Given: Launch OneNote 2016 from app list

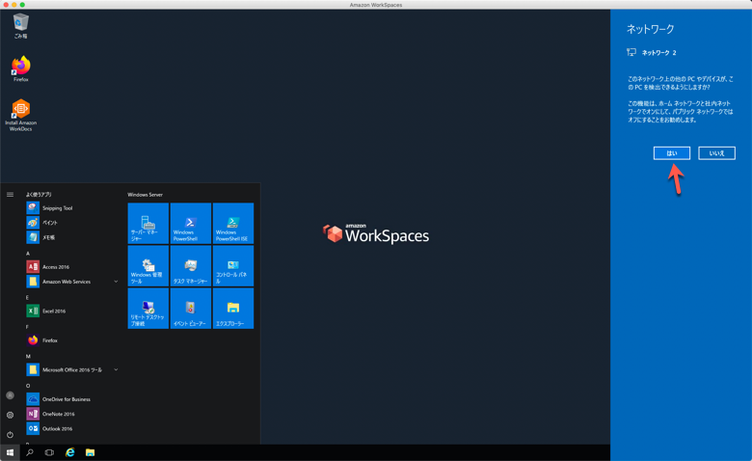Looking at the screenshot, I should pos(72,414).
